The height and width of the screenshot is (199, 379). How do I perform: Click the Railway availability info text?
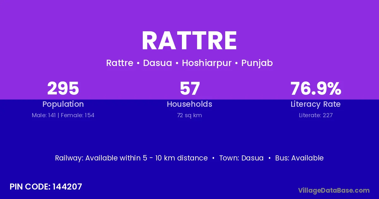click(131, 158)
